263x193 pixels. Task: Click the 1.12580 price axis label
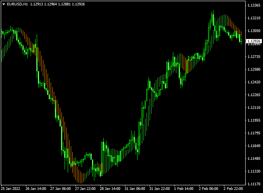[x=254, y=69]
